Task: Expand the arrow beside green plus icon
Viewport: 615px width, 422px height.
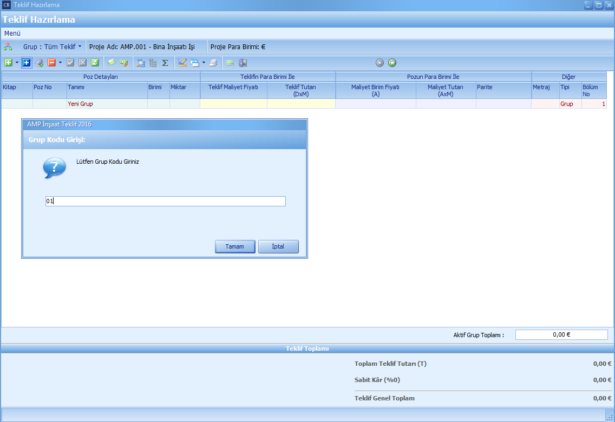Action: (x=17, y=63)
